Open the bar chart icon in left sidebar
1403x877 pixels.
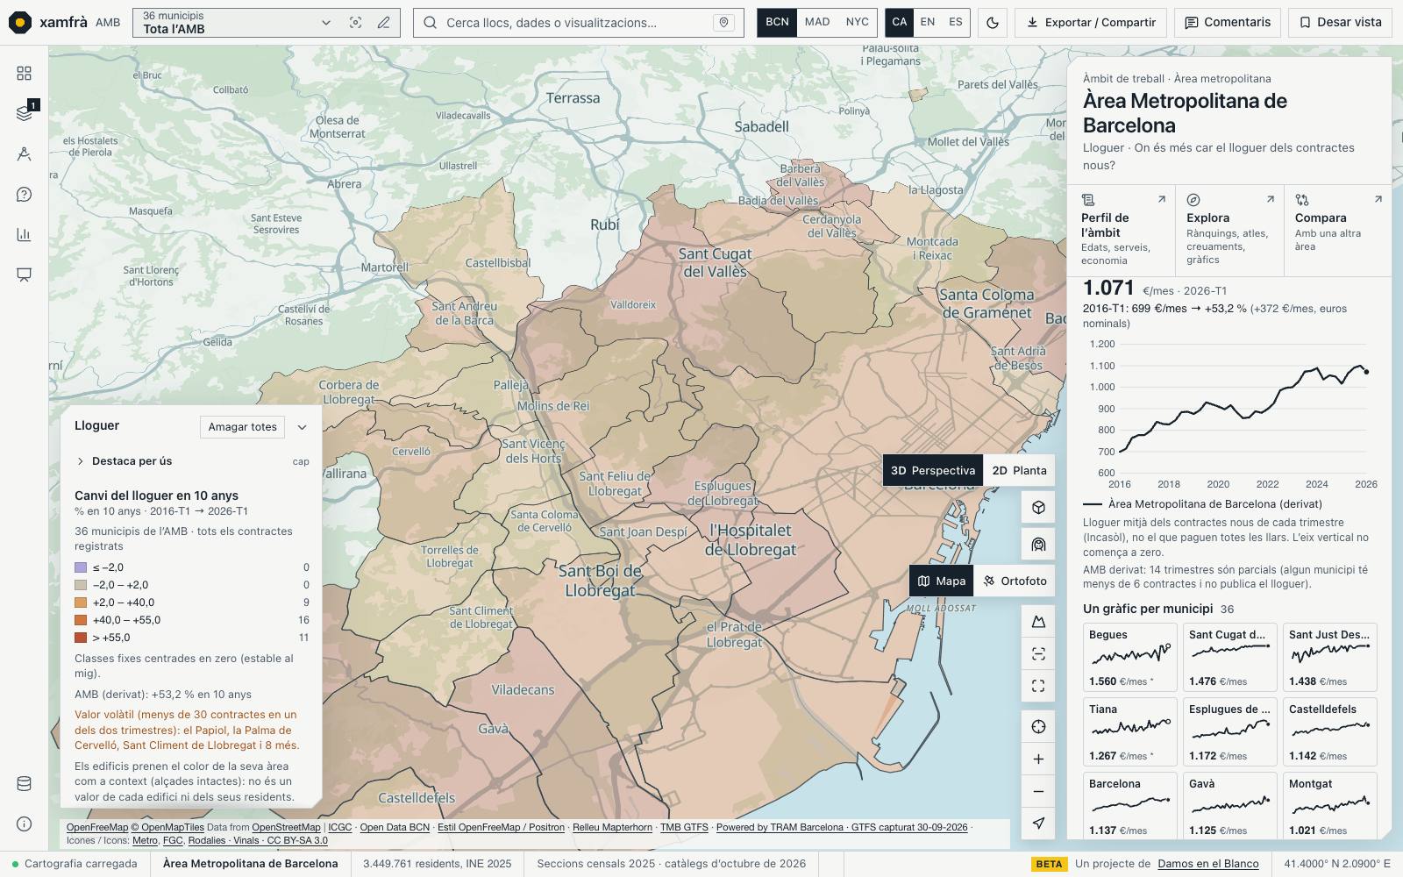(24, 234)
